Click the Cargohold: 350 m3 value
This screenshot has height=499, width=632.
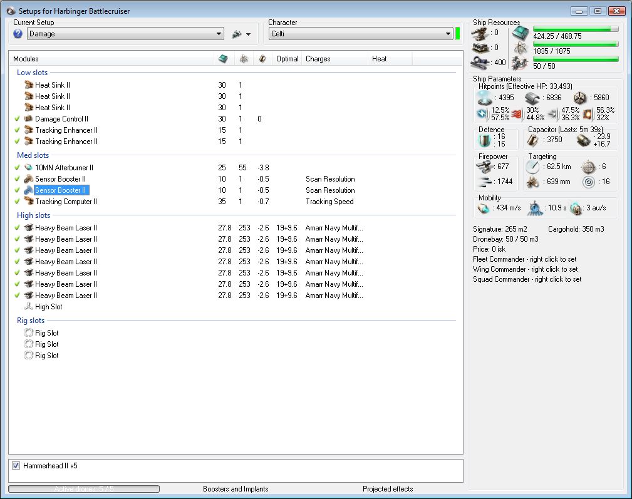[x=576, y=229]
